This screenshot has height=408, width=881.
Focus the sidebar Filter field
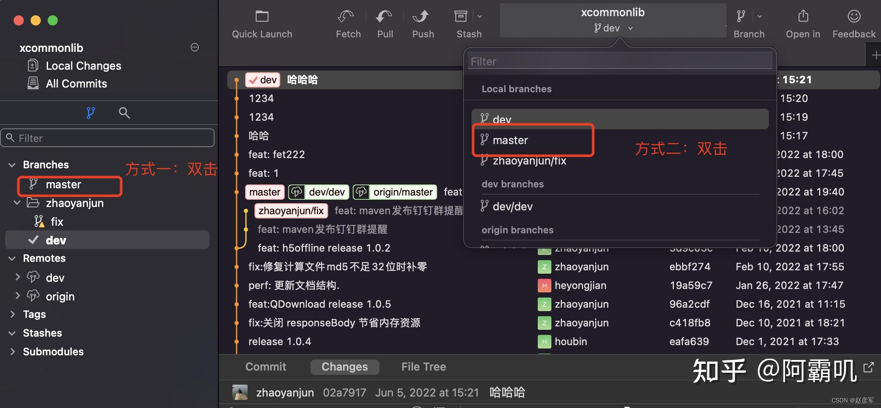tap(107, 138)
